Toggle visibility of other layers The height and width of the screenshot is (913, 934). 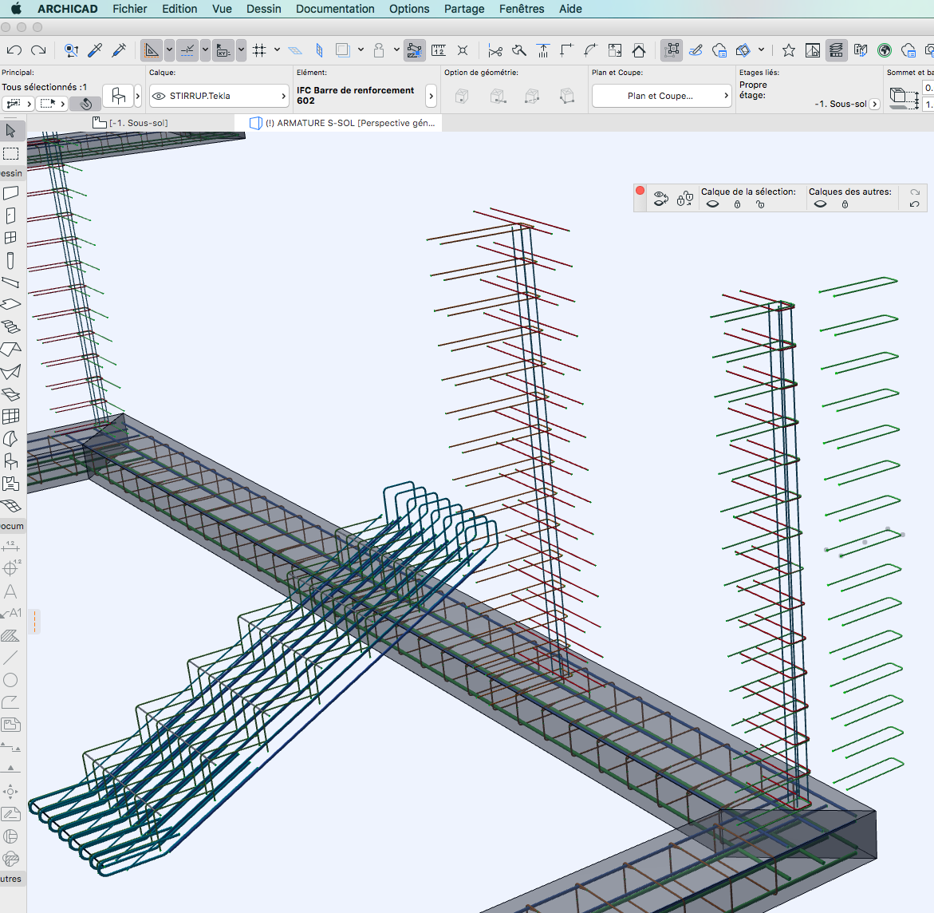click(820, 204)
